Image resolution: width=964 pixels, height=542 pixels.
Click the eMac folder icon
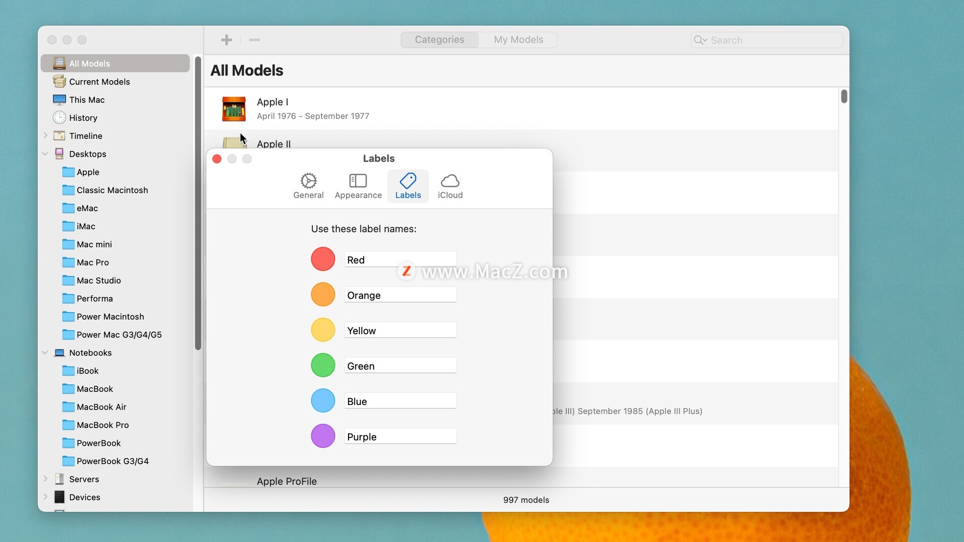(68, 208)
